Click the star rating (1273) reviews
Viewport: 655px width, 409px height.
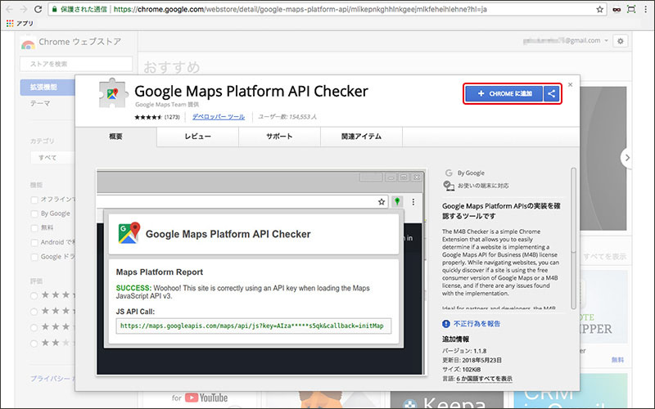[x=157, y=117]
